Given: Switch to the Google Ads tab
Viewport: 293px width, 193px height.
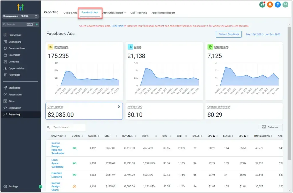Looking at the screenshot, I should (70, 13).
